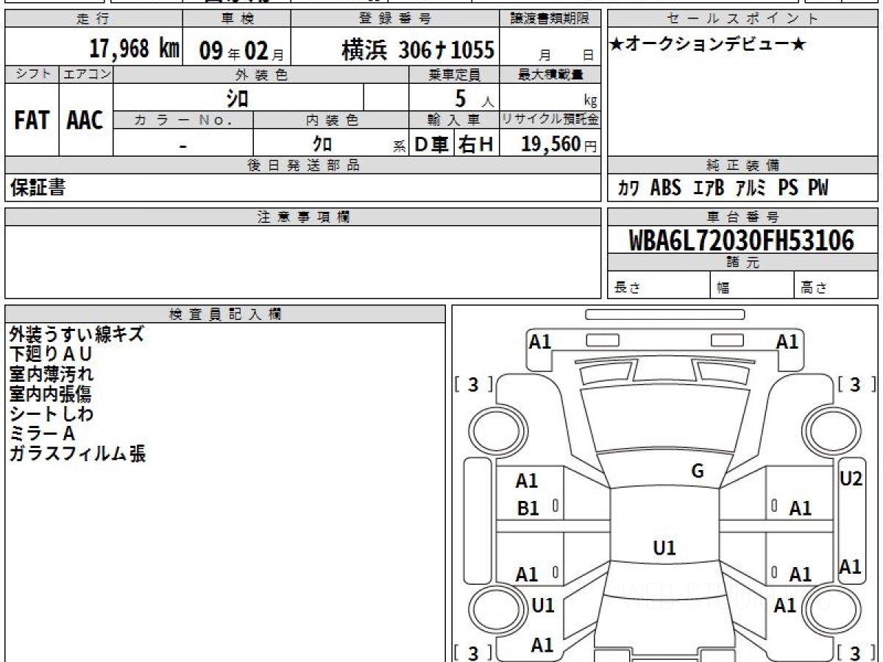The width and height of the screenshot is (883, 662).
Task: Click the 保証書 entry under later-shipped parts
Action: point(38,188)
